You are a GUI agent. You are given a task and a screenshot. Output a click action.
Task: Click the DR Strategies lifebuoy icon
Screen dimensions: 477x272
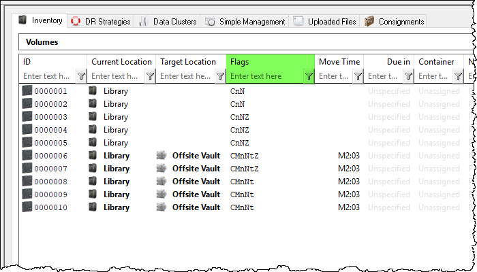coord(76,21)
